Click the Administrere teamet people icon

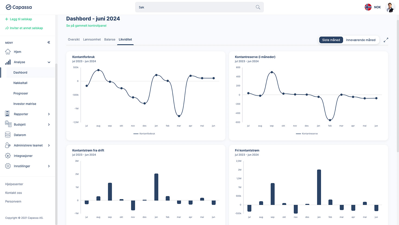[x=8, y=145]
